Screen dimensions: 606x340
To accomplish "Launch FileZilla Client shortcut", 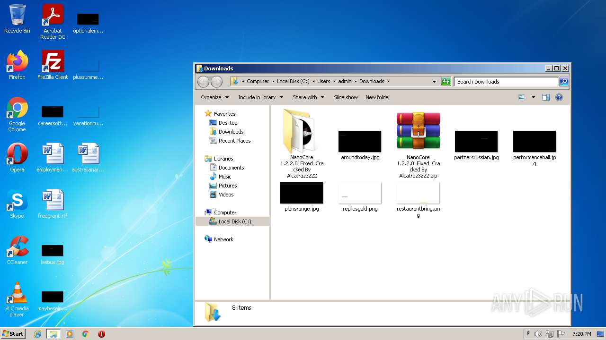I will coord(53,65).
